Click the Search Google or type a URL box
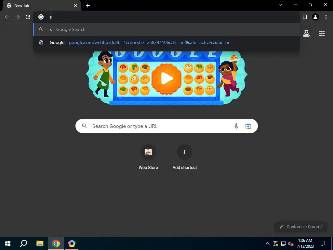The image size is (333, 250). pyautogui.click(x=166, y=126)
